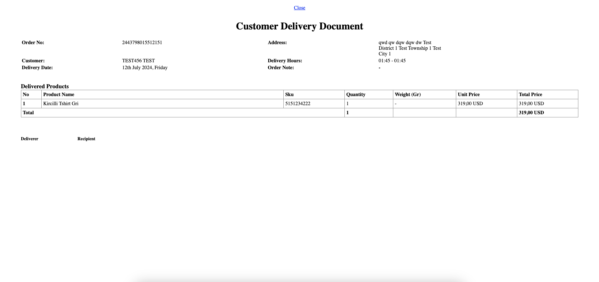Screen dimensions: 599x282
Task: Click the address line with Test Township
Action: point(409,48)
